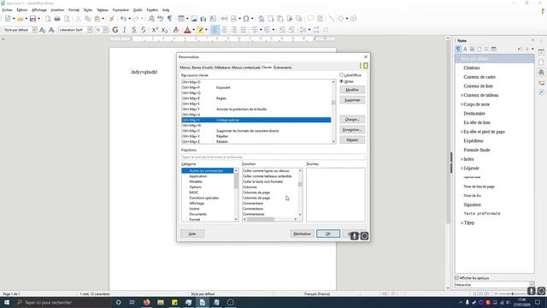547x308 pixels.
Task: Click the Subscript X₂ icon
Action: [x=164, y=30]
